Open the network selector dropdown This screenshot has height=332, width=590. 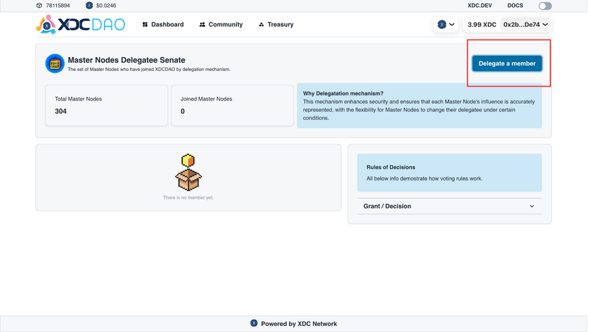point(446,25)
